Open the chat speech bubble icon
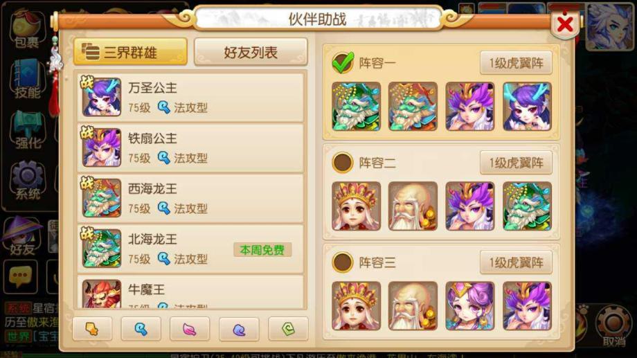 (x=21, y=276)
